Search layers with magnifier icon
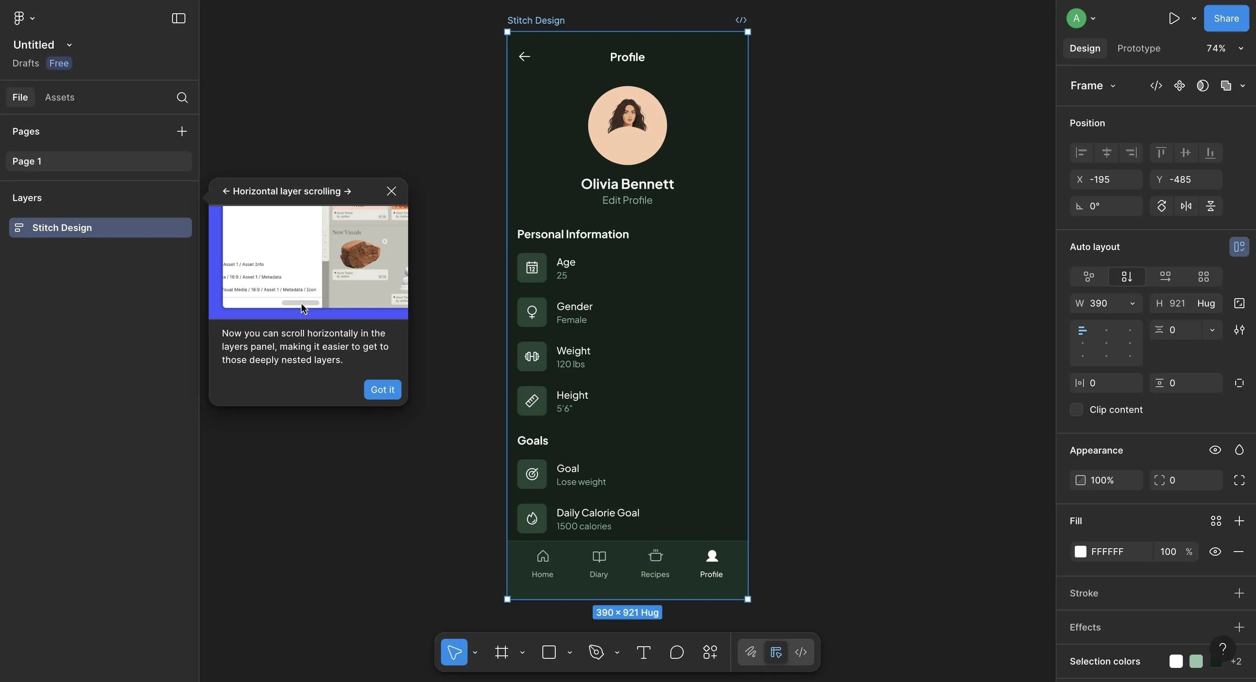1256x682 pixels. point(182,98)
